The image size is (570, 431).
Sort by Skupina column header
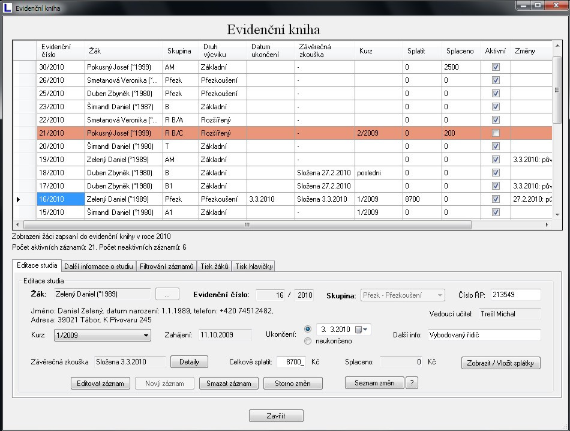181,50
